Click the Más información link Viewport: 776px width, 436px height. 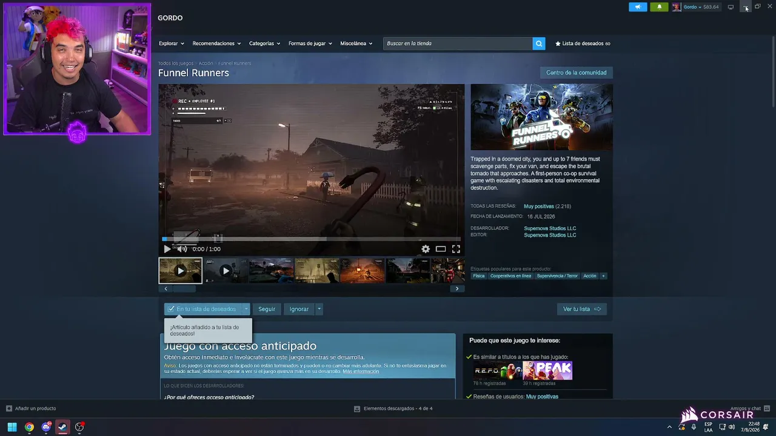[361, 371]
